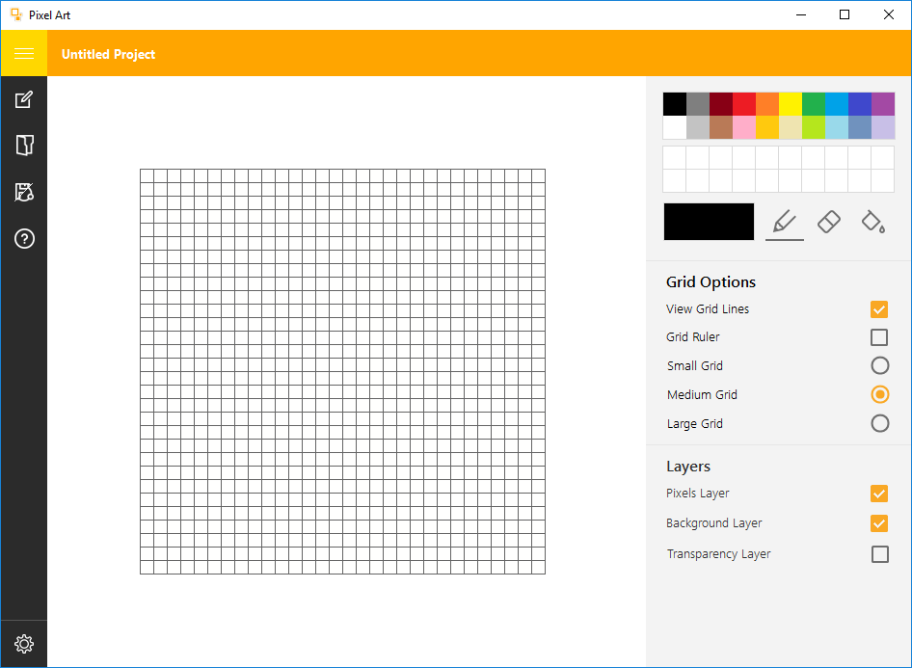The image size is (912, 668).
Task: Pick the dark gray palette color
Action: [698, 104]
